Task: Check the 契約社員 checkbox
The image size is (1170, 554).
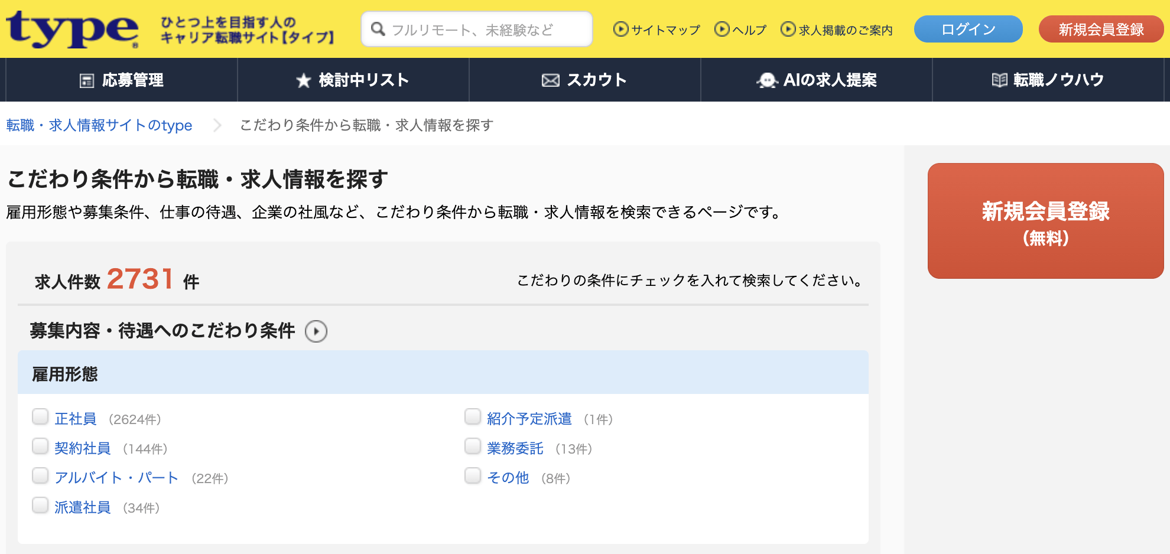Action: point(40,447)
